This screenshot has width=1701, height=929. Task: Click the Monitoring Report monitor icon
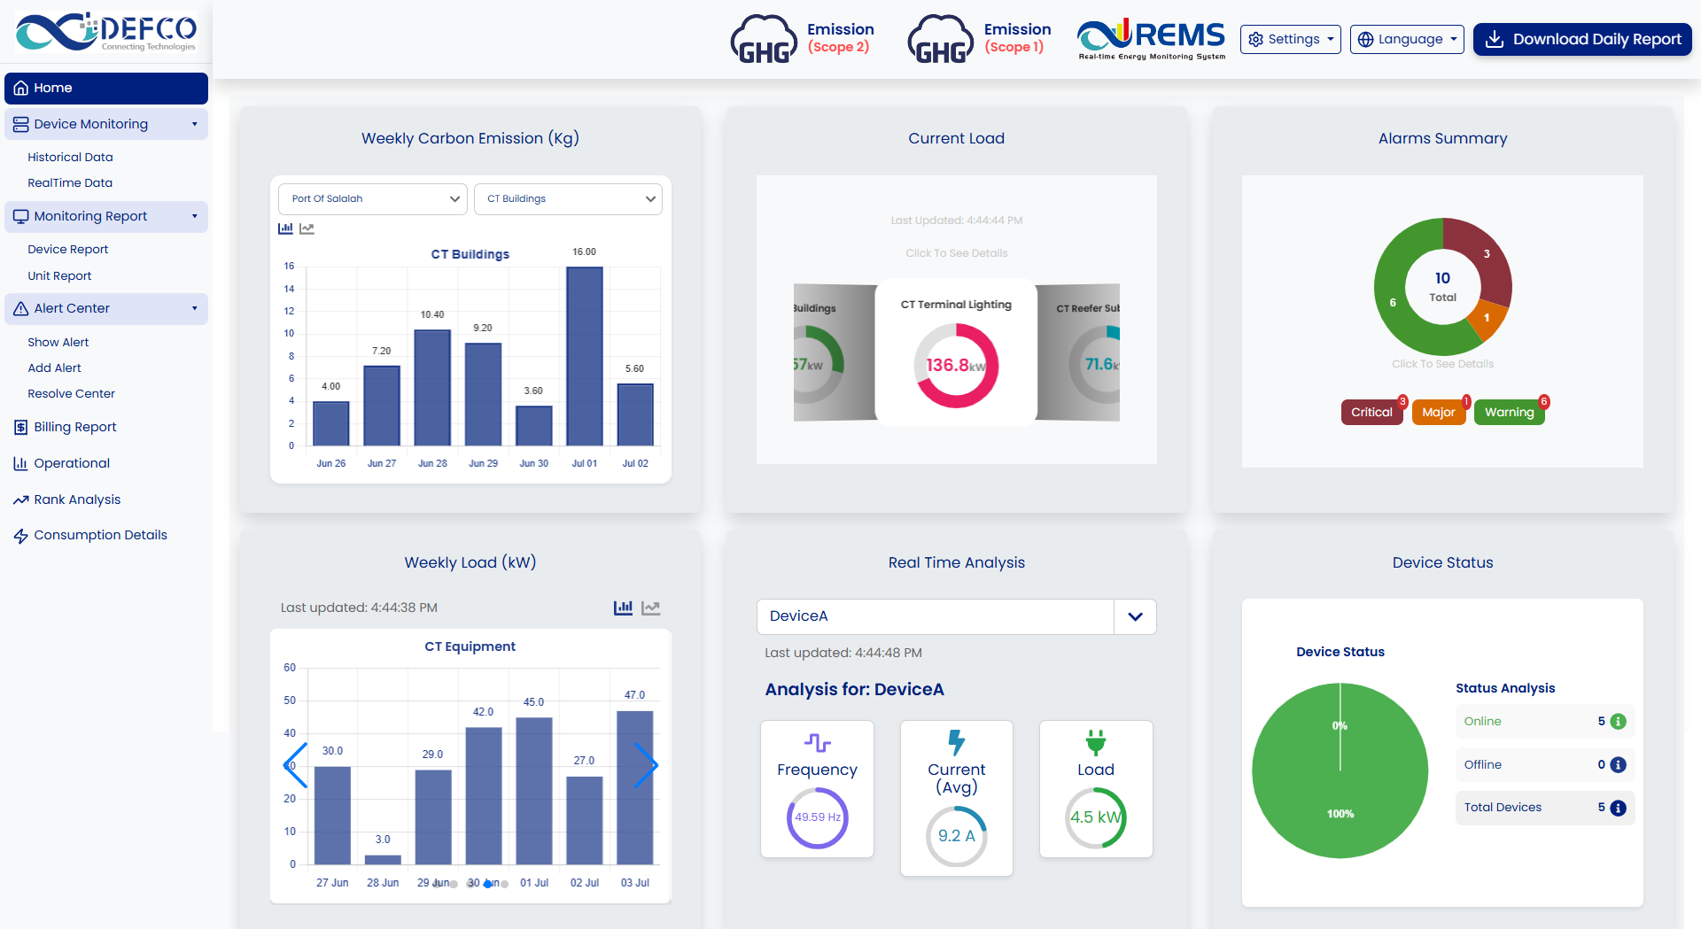pos(21,217)
